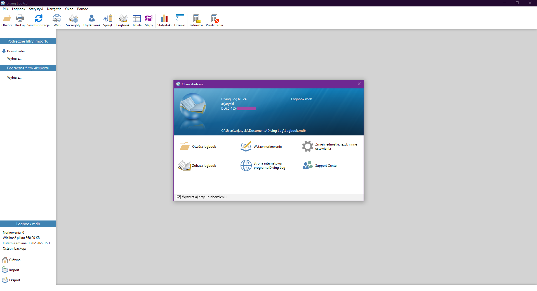Open the Statystyki menu in menu bar
The width and height of the screenshot is (537, 291).
(x=36, y=9)
